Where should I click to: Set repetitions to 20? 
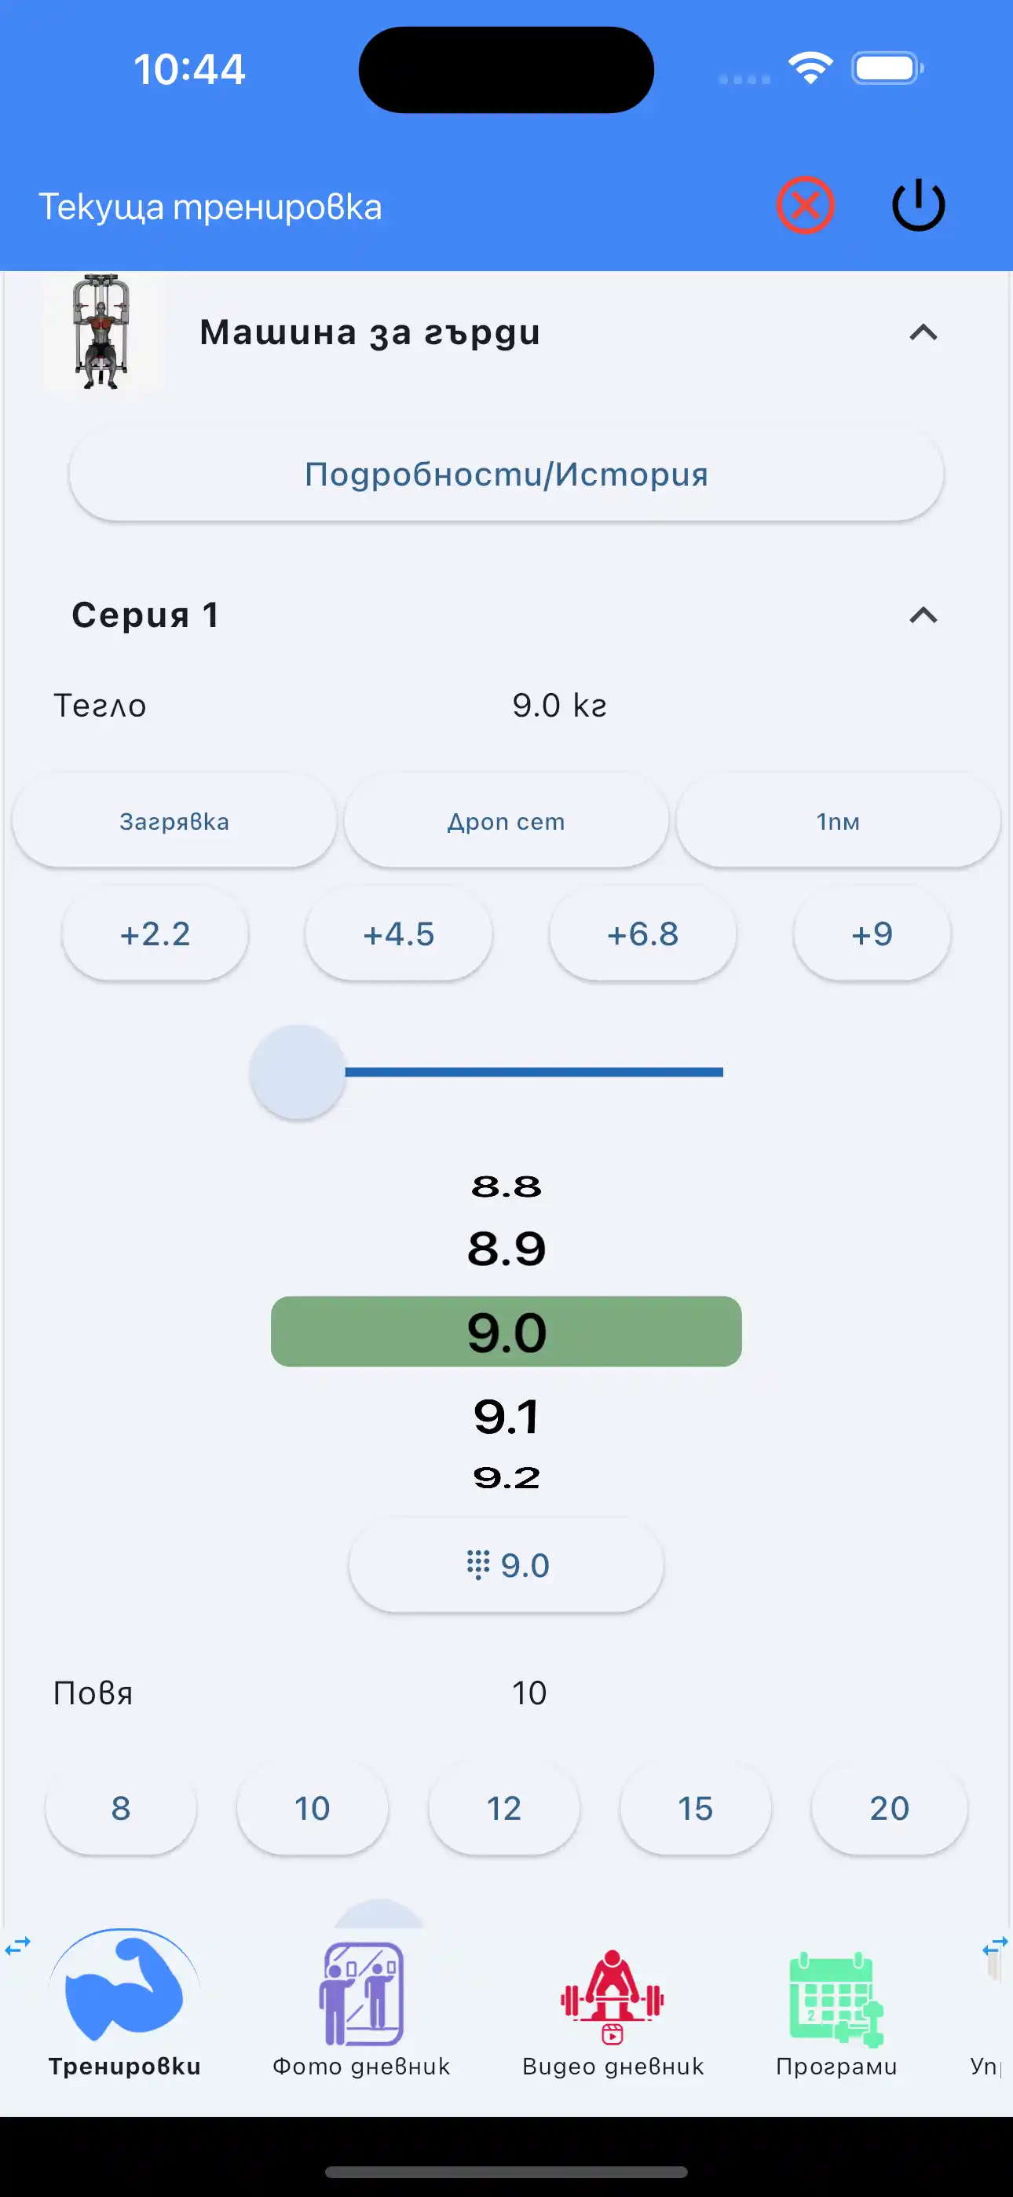[x=888, y=1808]
